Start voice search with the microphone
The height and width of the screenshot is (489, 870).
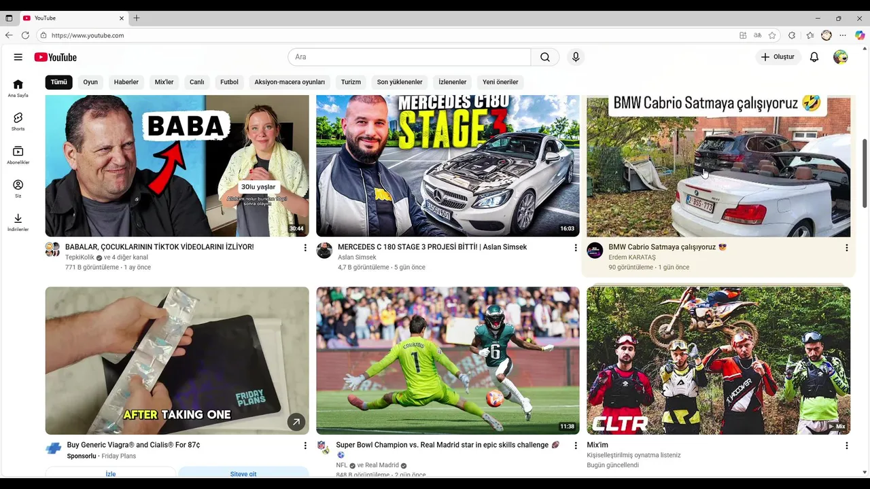576,57
